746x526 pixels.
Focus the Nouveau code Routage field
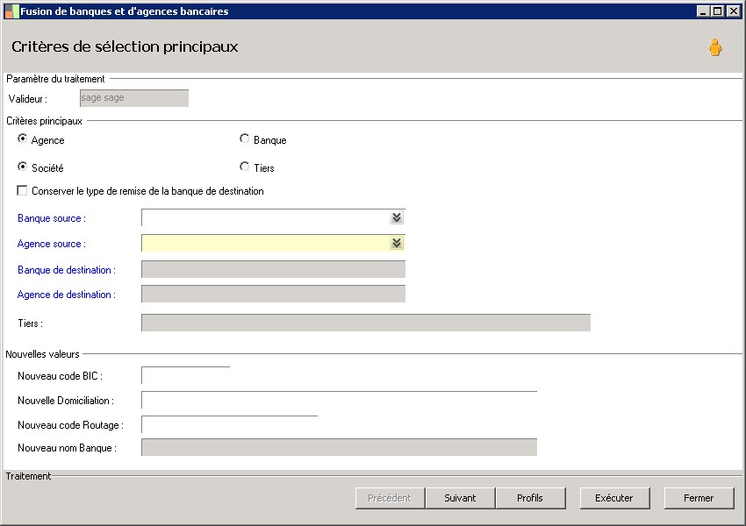click(x=229, y=425)
